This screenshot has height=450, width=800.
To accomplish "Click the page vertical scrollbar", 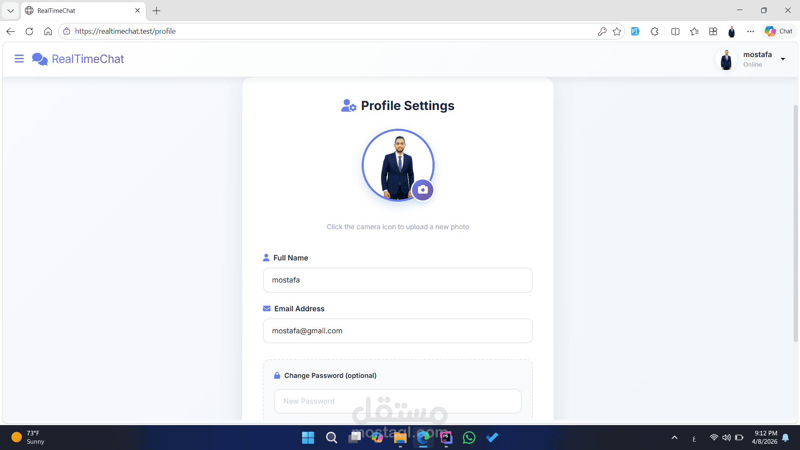I will coord(795,223).
